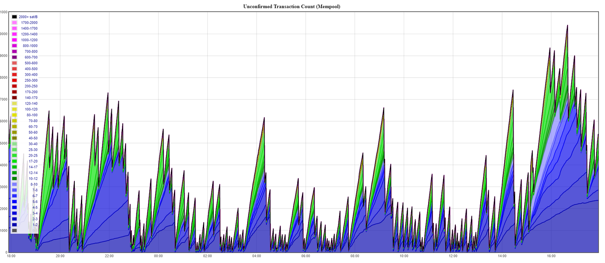605x263 pixels.
Task: Click the red 300-400 legend swatch
Action: [14, 74]
